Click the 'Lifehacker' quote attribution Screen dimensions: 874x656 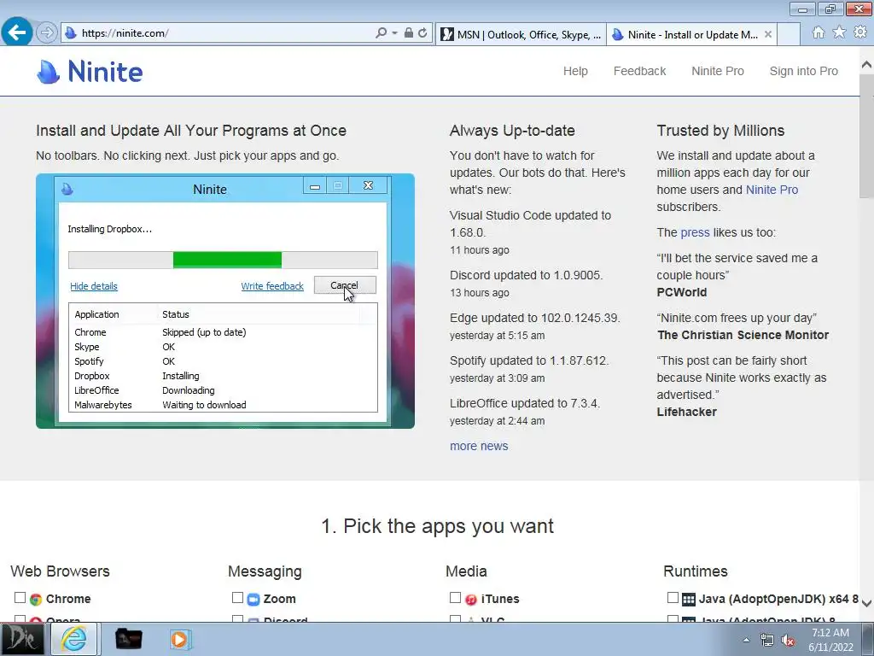[x=687, y=412]
